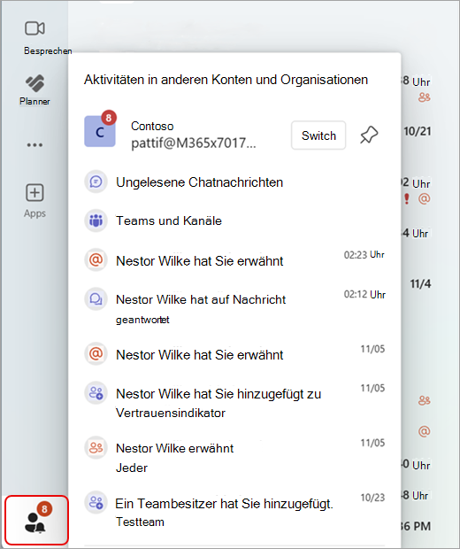Open the Besprechen video camera icon
Image resolution: width=460 pixels, height=549 pixels.
[34, 28]
